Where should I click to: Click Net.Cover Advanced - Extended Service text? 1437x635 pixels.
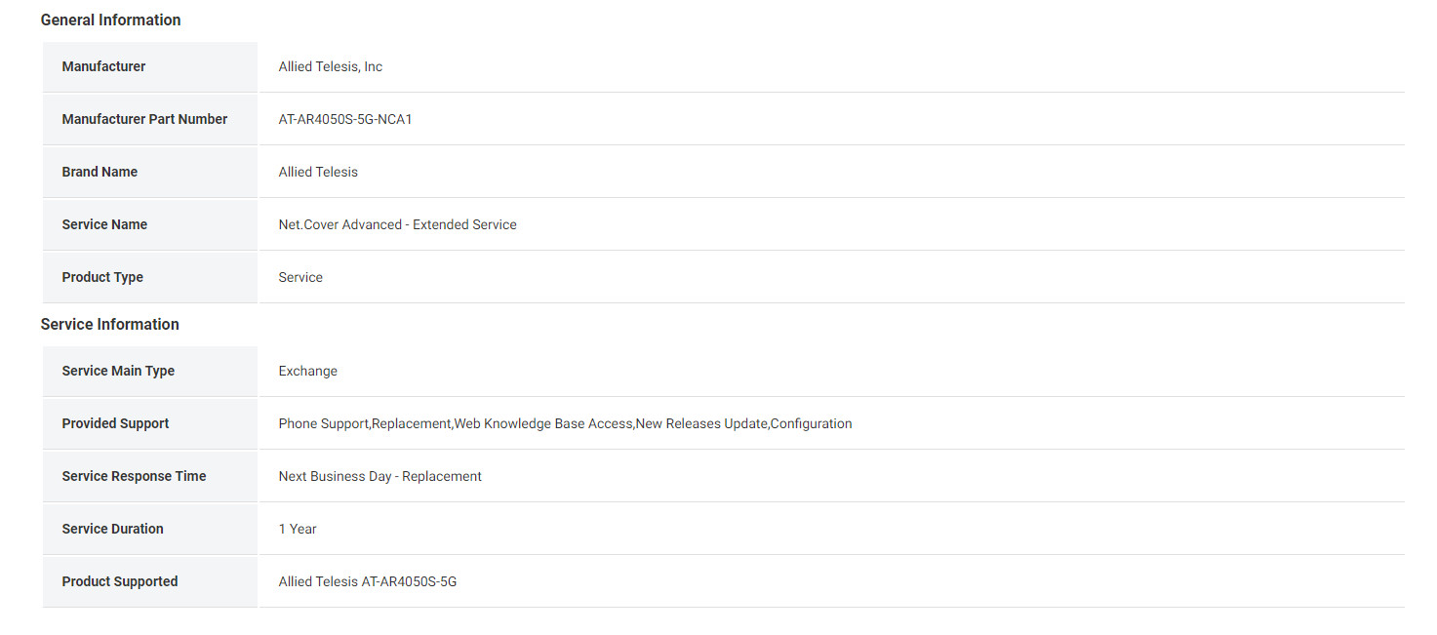397,224
